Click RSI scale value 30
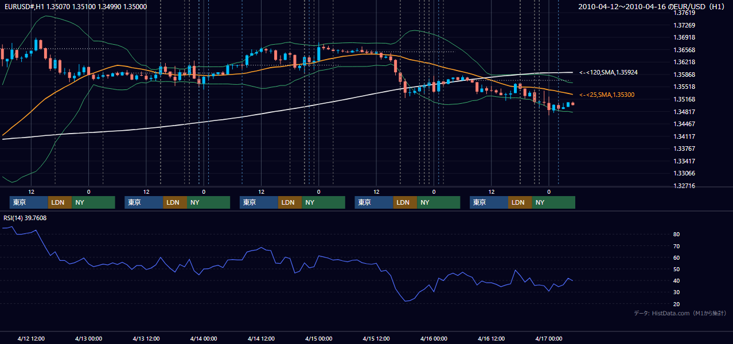Viewport: 733px width, 344px height. [677, 292]
